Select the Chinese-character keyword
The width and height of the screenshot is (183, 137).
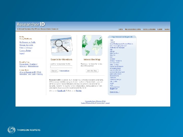(x=114, y=89)
